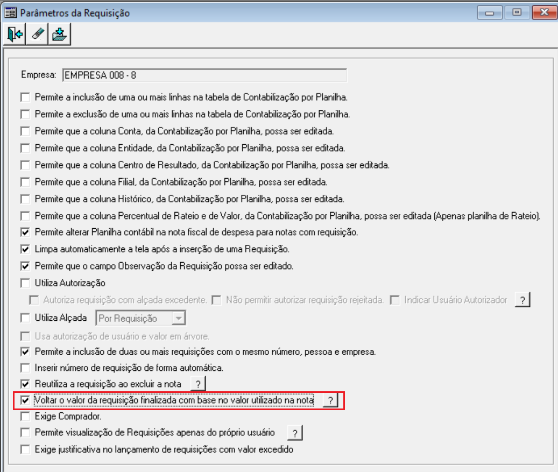Uncheck campo Observação da Requisição editable

(x=25, y=266)
